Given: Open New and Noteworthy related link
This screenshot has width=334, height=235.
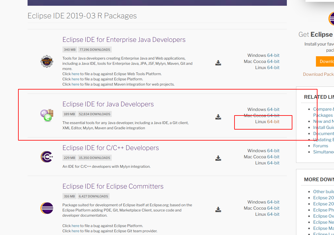Looking at the screenshot, I should coord(324,121).
